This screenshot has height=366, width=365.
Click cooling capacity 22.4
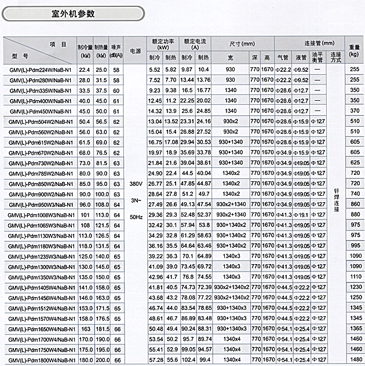pyautogui.click(x=85, y=70)
